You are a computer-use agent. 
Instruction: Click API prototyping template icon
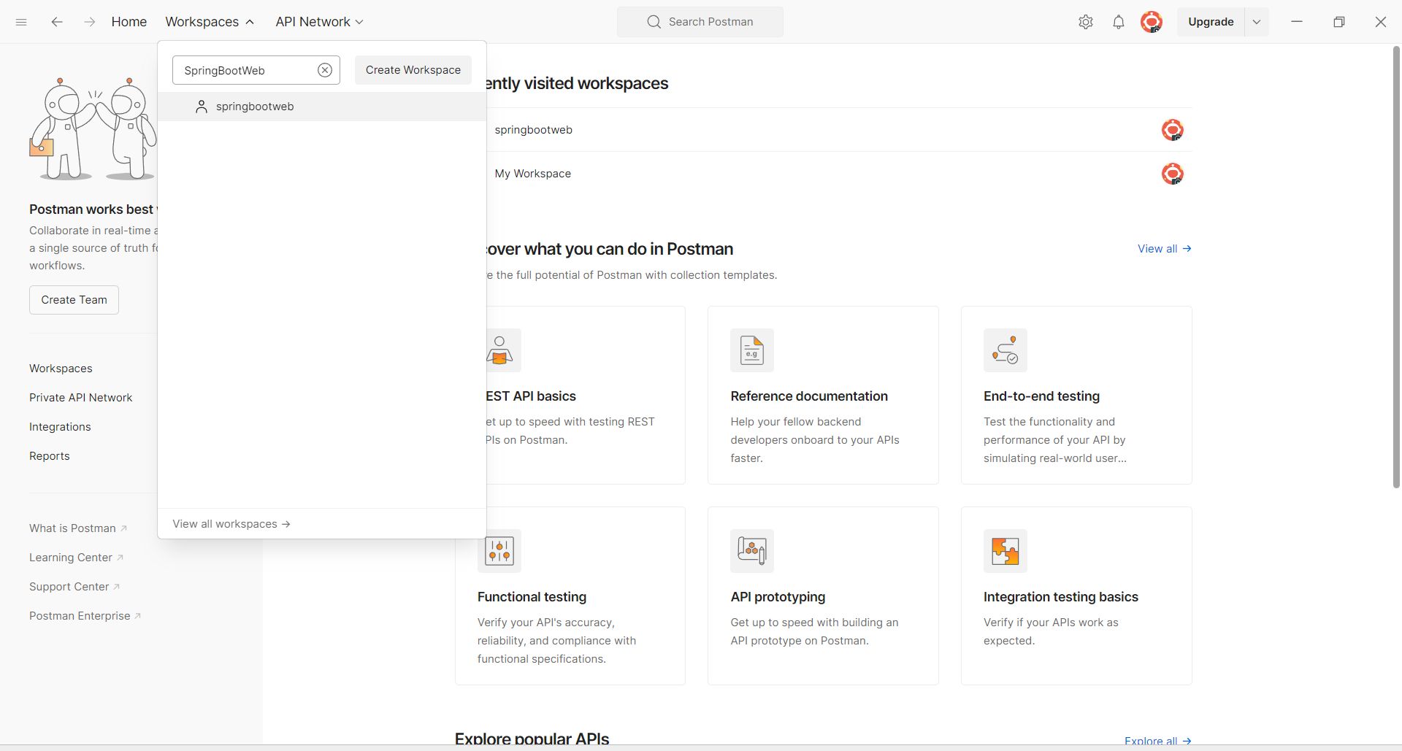[752, 551]
